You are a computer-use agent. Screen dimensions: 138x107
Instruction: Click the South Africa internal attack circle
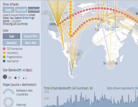point(110,64)
